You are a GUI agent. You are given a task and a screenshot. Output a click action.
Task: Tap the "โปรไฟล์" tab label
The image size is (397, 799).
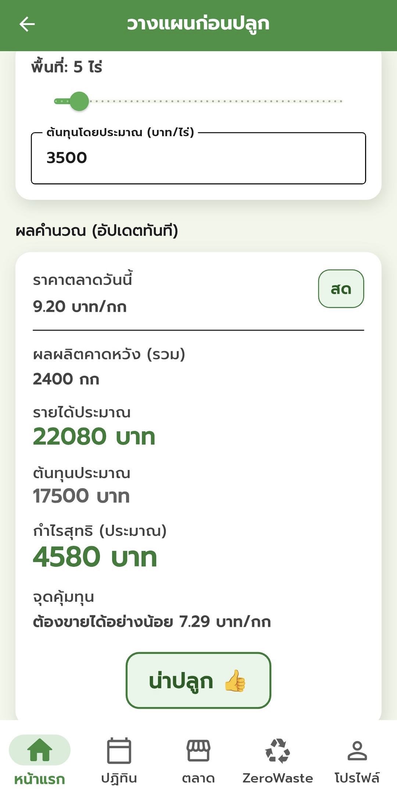[x=357, y=778]
